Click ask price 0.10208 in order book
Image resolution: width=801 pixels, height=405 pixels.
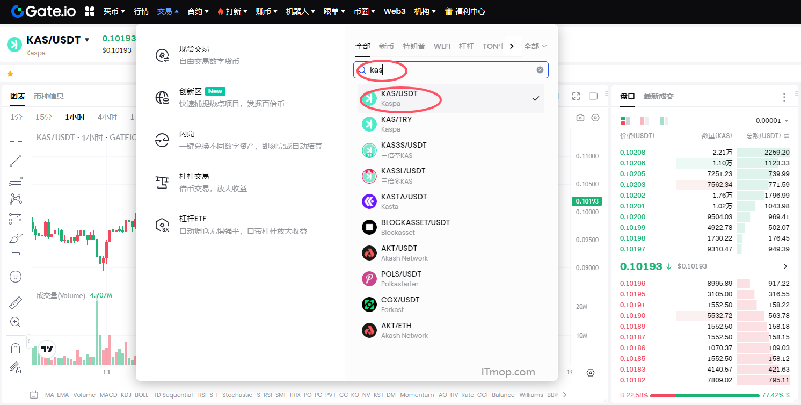coord(632,152)
